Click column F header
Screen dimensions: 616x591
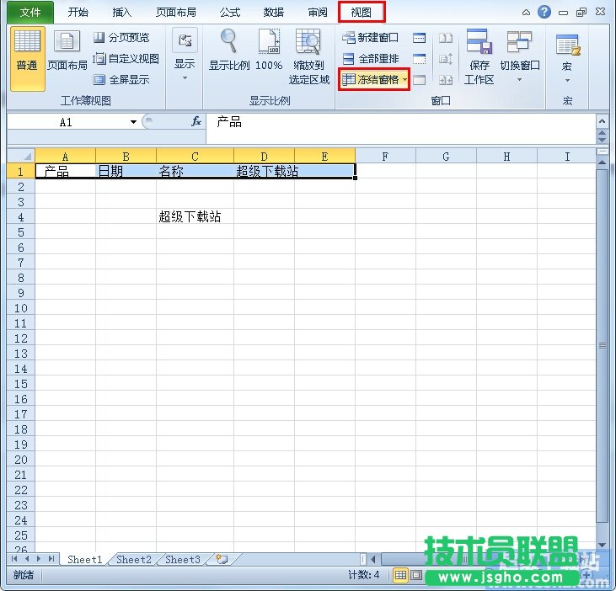click(x=385, y=157)
